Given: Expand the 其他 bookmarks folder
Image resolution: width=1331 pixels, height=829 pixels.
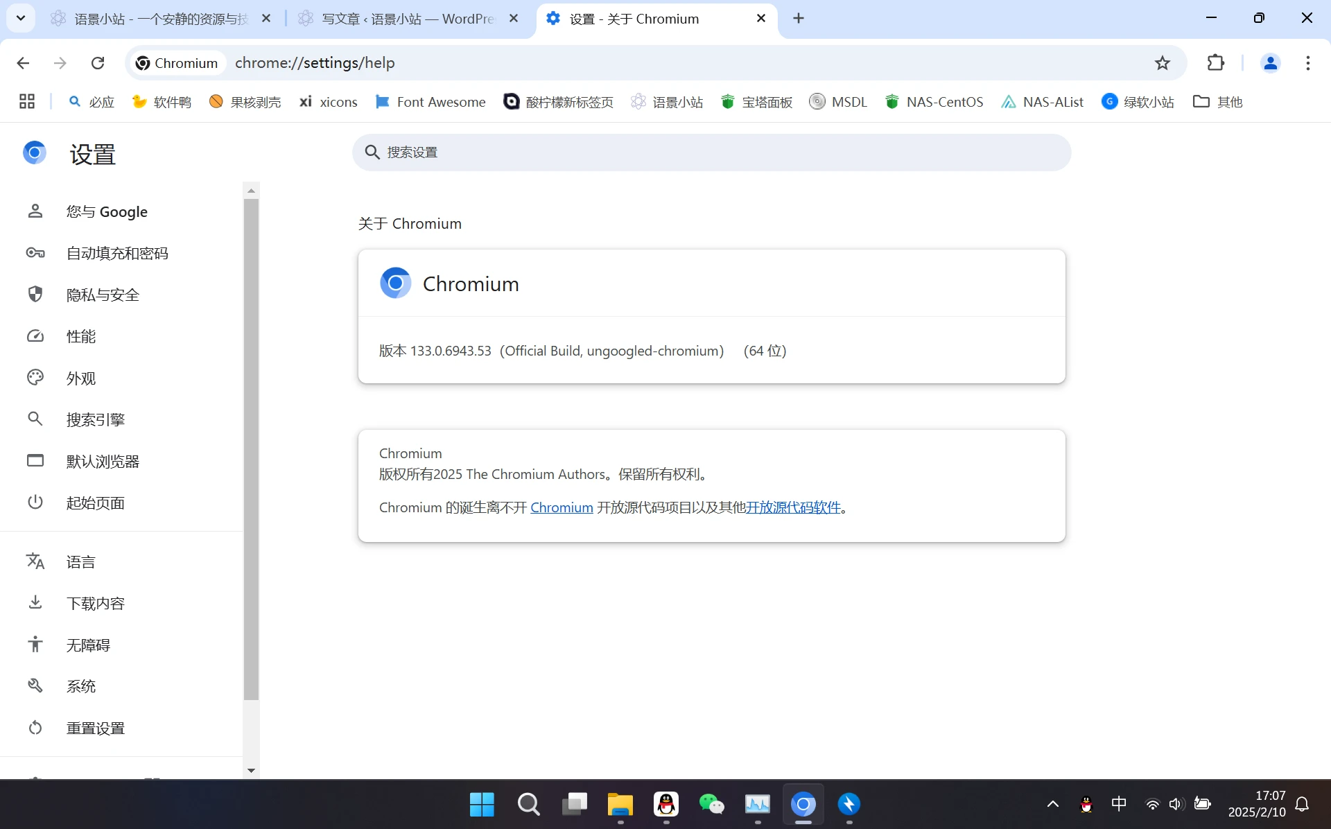Looking at the screenshot, I should point(1217,102).
